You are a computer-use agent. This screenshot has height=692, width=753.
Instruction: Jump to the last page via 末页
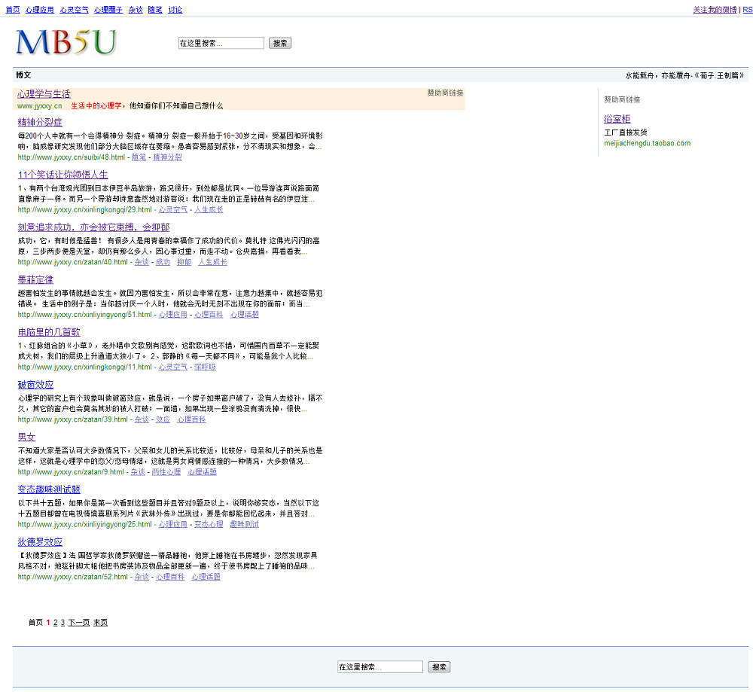point(100,623)
